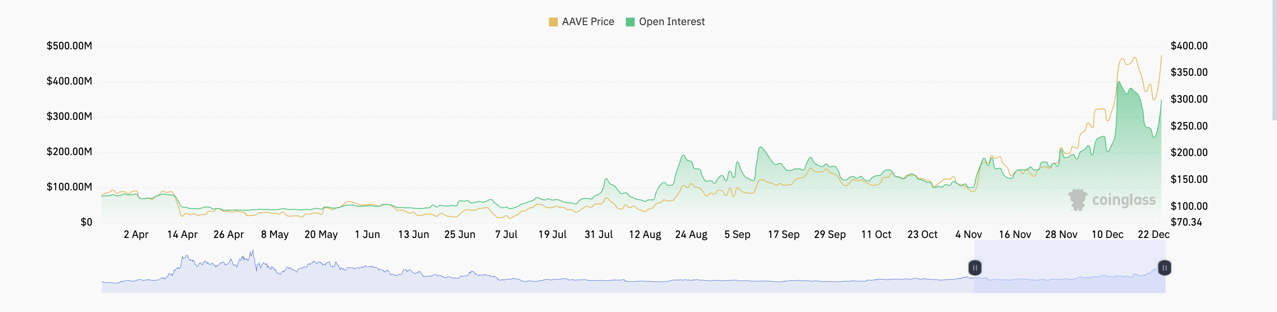Grab the left range slider handle
Image resolution: width=1277 pixels, height=312 pixels.
click(x=975, y=268)
